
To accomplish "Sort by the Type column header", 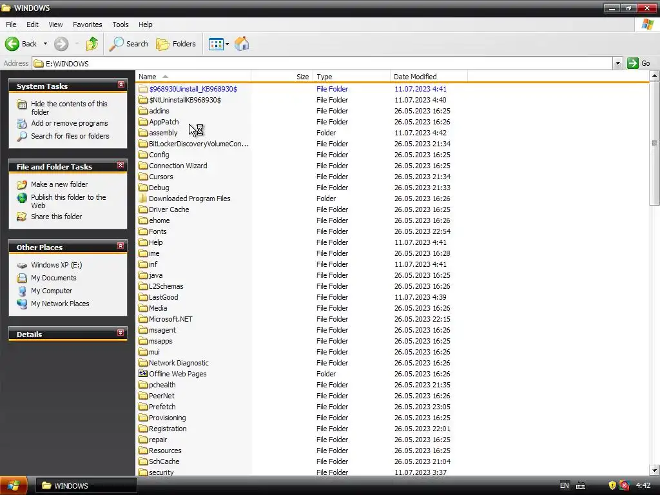I will [351, 77].
